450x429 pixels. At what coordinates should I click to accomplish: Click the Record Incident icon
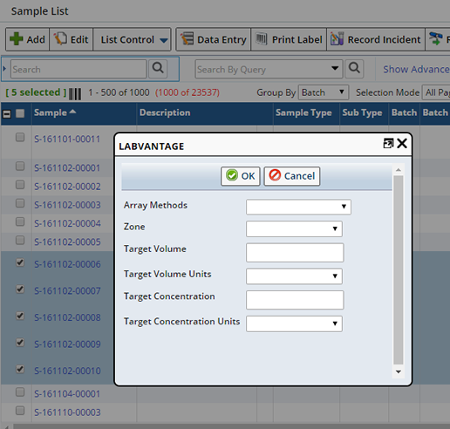pyautogui.click(x=337, y=38)
